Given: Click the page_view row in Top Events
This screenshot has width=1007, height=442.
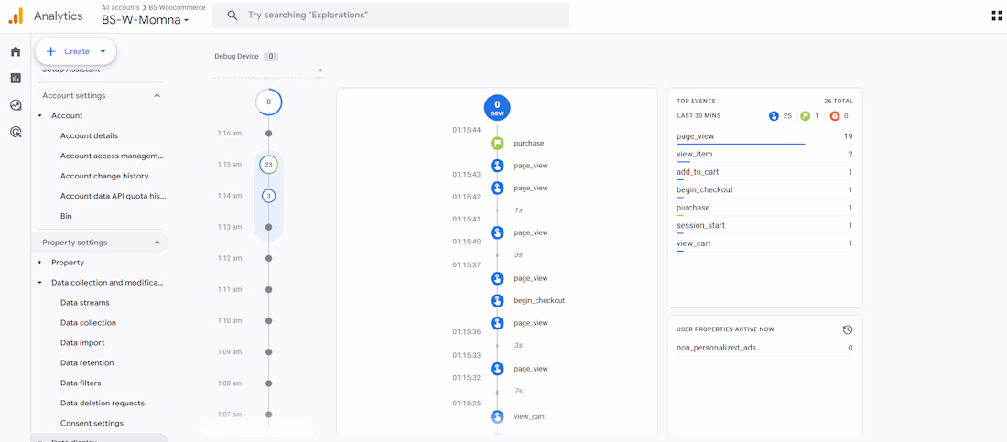Looking at the screenshot, I should pos(765,137).
